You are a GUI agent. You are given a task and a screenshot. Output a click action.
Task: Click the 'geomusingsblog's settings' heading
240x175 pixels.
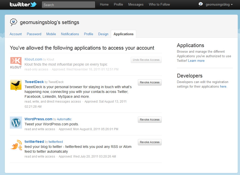(50, 22)
